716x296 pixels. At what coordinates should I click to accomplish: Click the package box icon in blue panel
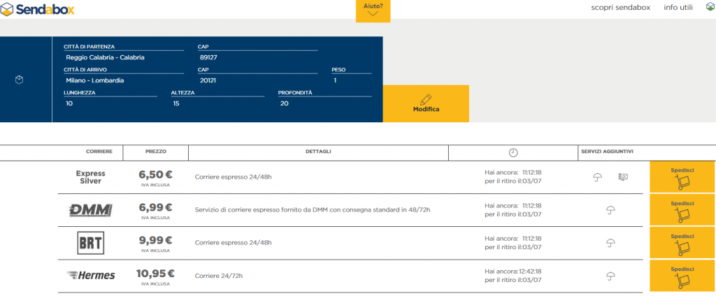pos(20,80)
